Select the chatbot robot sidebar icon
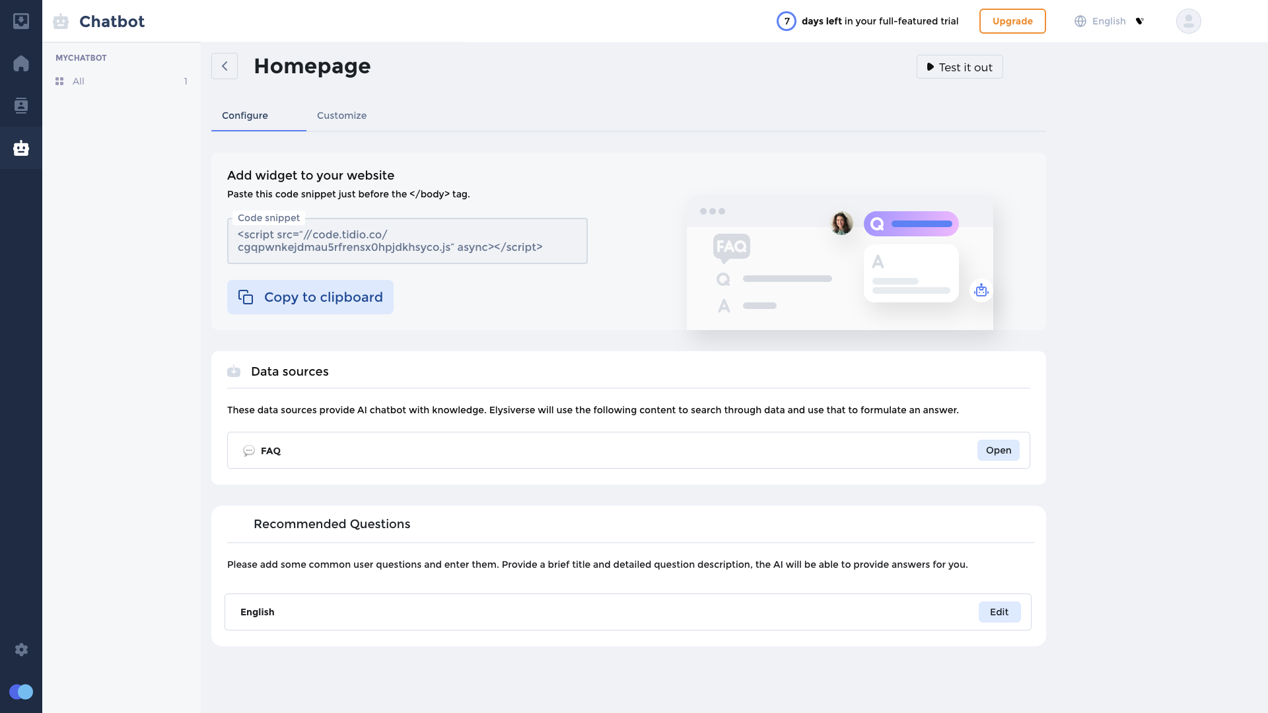The image size is (1268, 713). (21, 148)
